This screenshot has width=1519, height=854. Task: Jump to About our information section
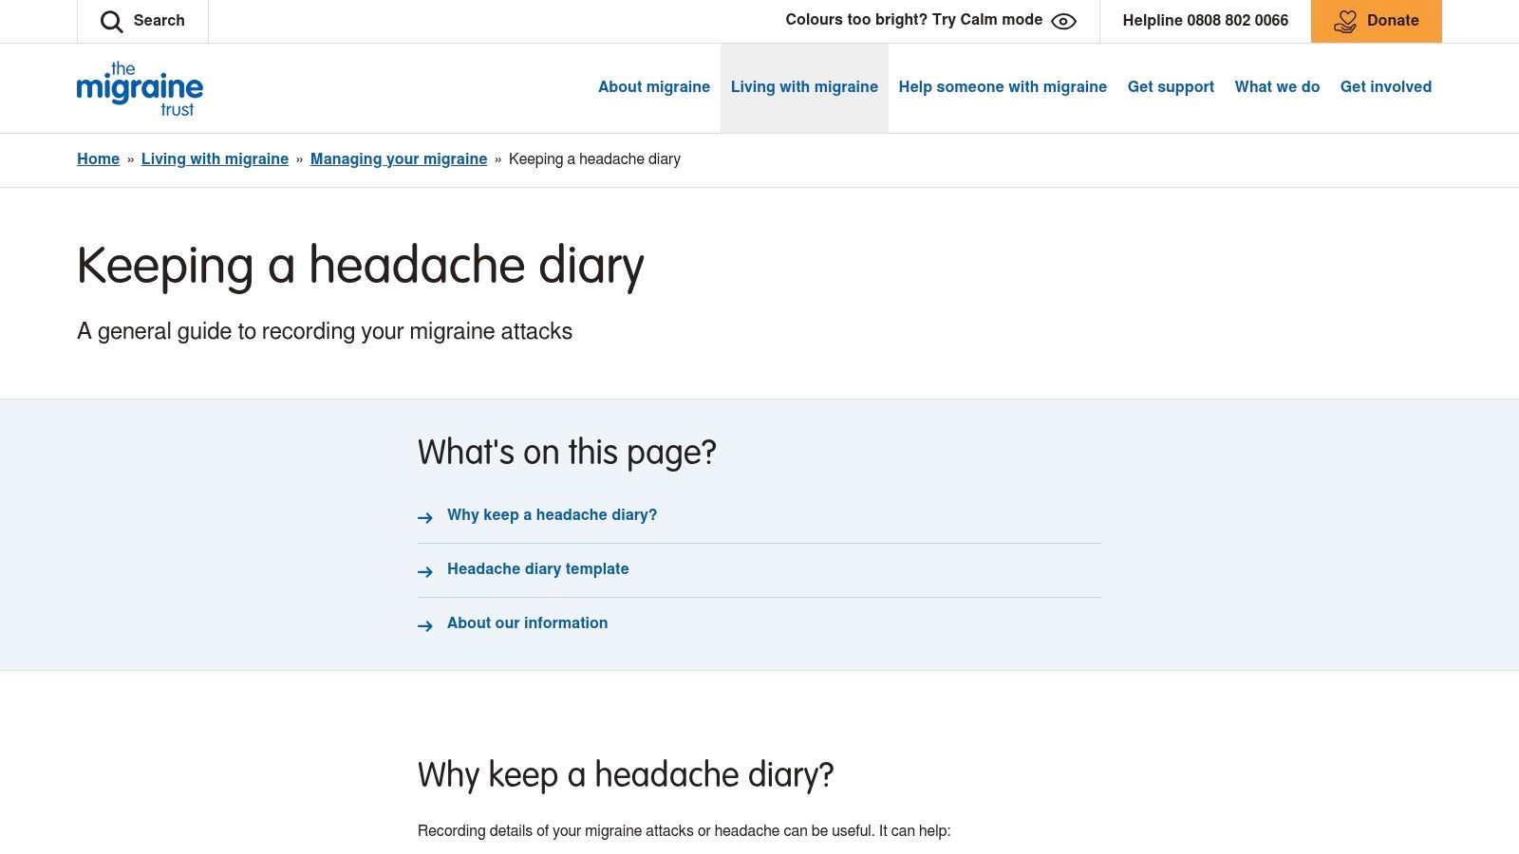pos(527,622)
